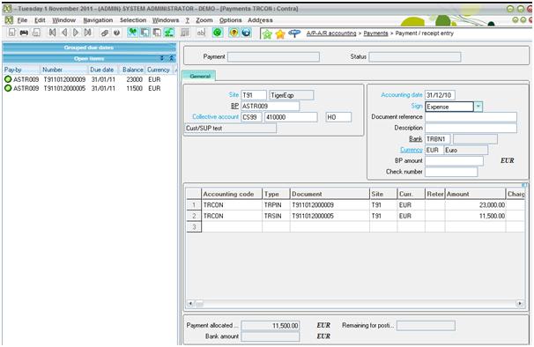
Task: Select the open item T911012000009 circle marker
Action: (x=8, y=79)
